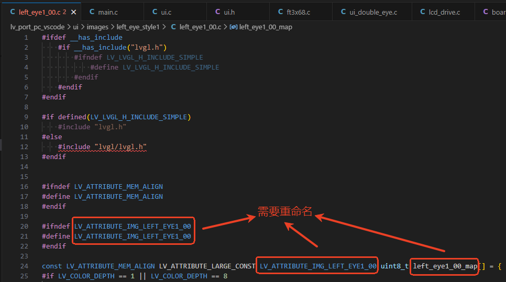Click uint8_t type on line 24
506x282 pixels.
coord(394,266)
